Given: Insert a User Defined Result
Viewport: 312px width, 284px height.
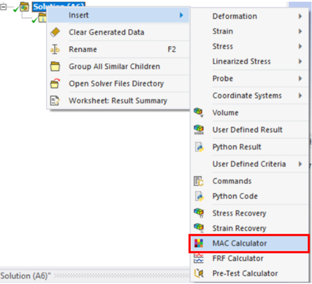Looking at the screenshot, I should [250, 130].
